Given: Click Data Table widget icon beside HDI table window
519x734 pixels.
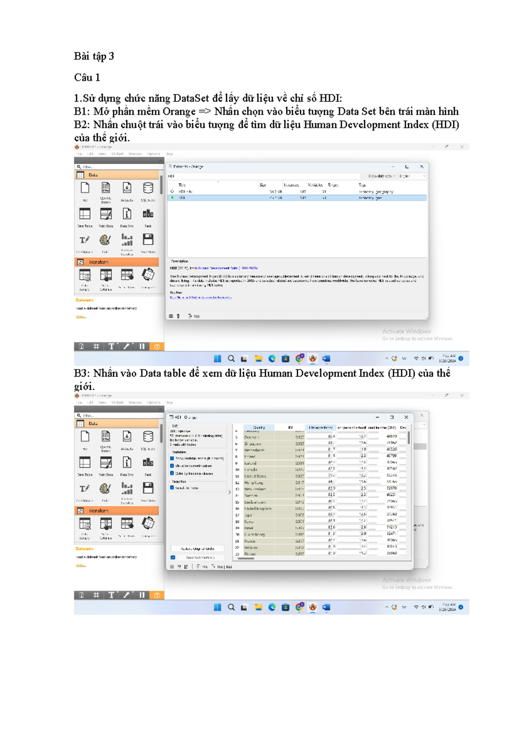Looking at the screenshot, I should pyautogui.click(x=85, y=462).
